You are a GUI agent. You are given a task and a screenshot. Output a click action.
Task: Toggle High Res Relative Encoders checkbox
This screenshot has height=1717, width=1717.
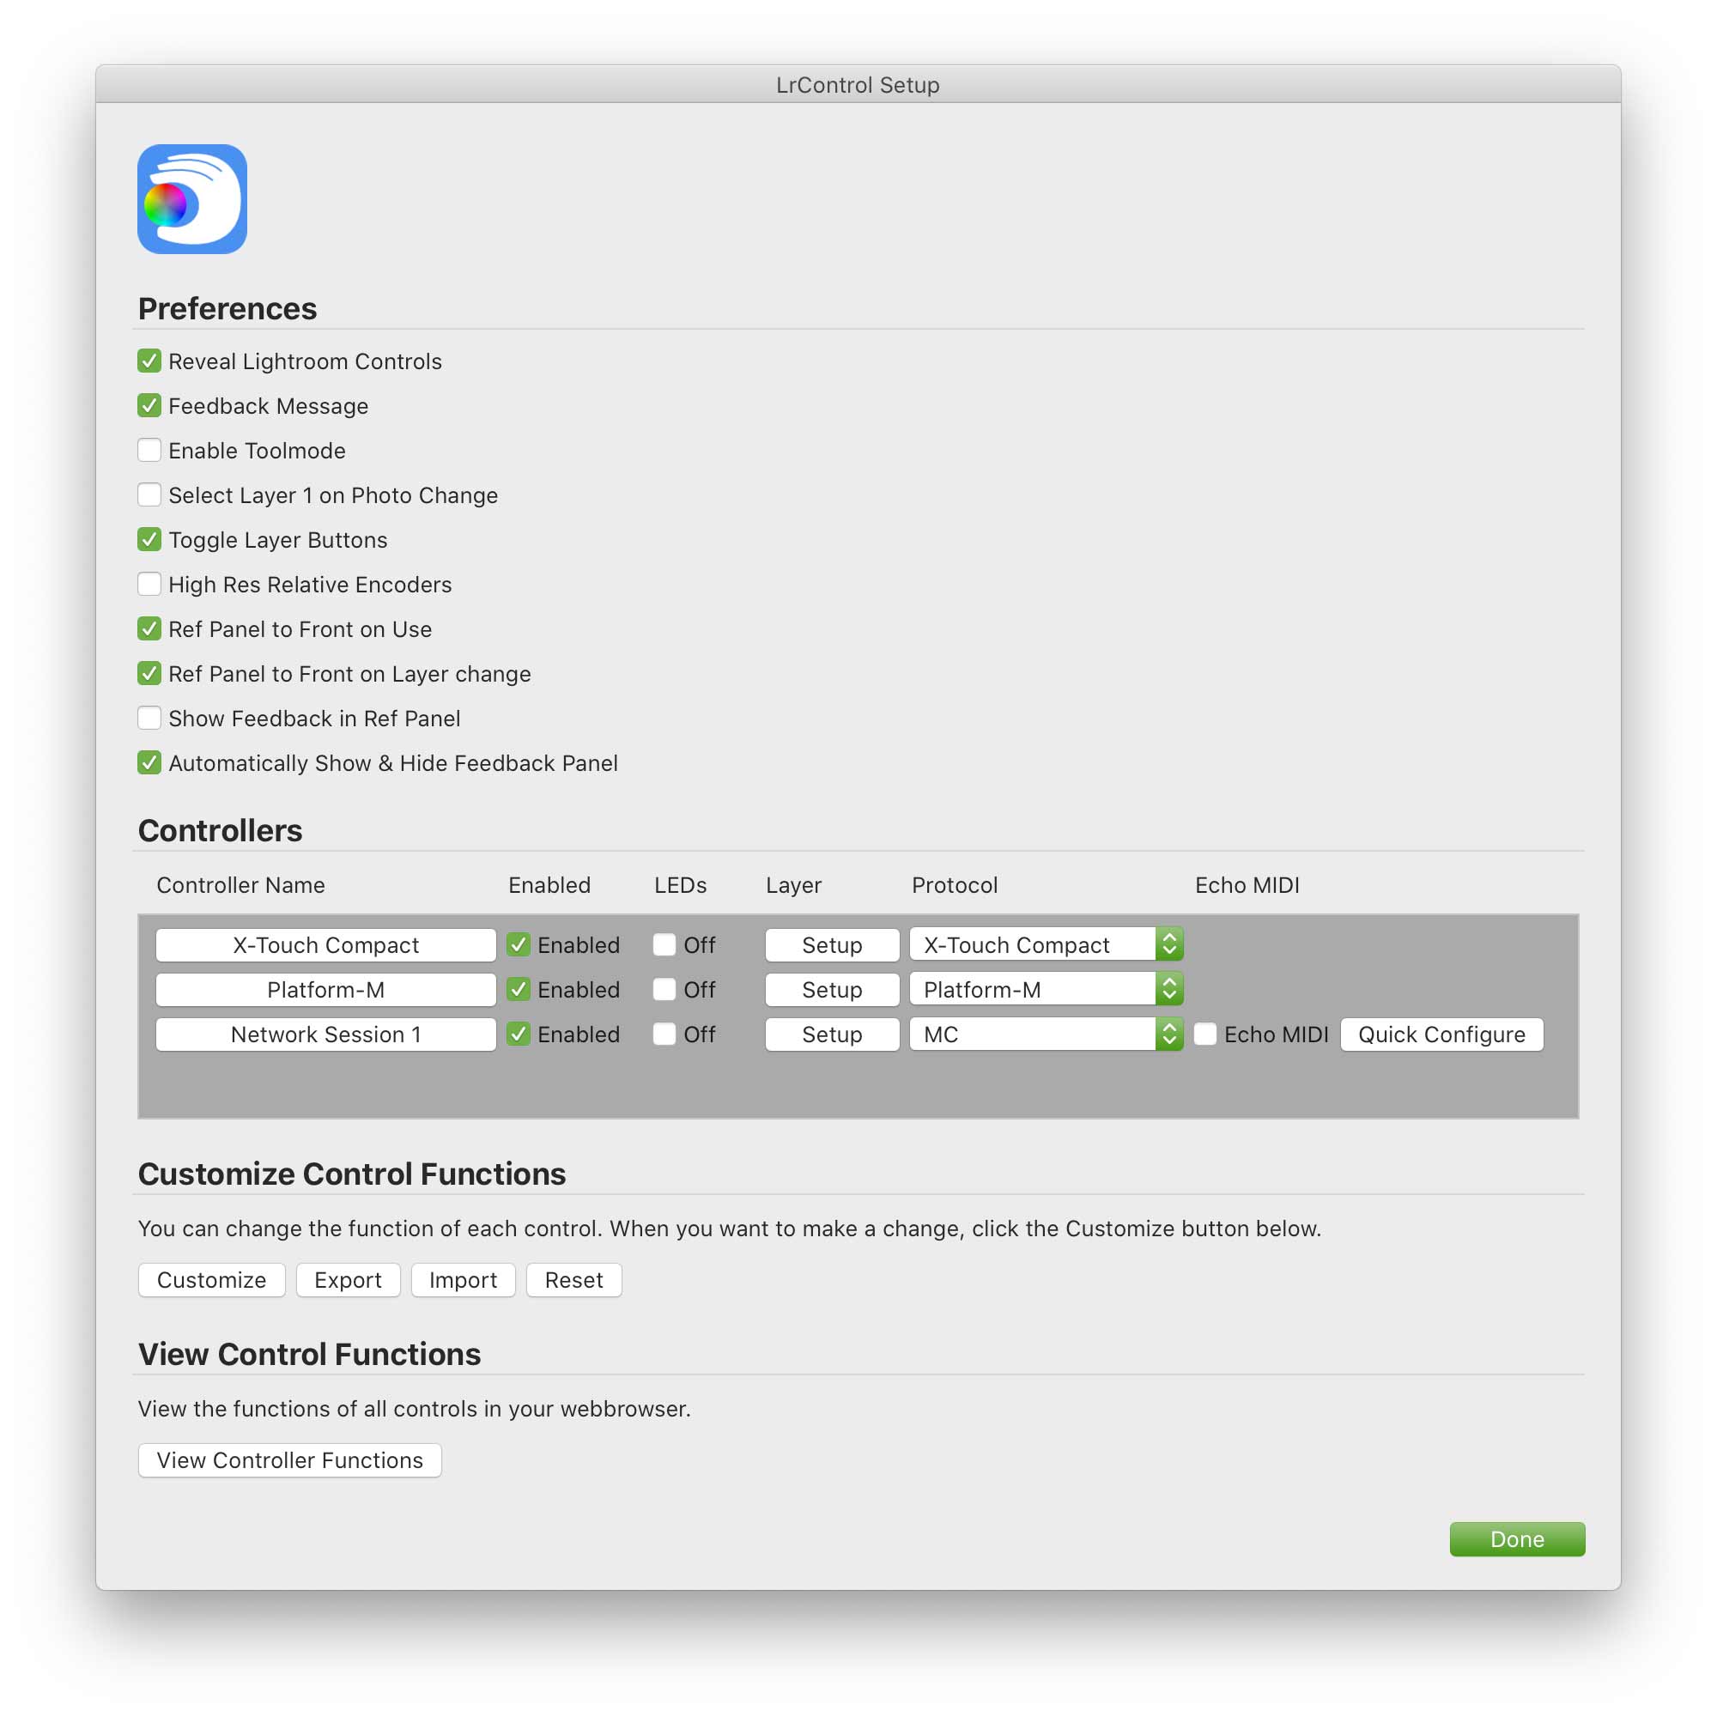(148, 585)
